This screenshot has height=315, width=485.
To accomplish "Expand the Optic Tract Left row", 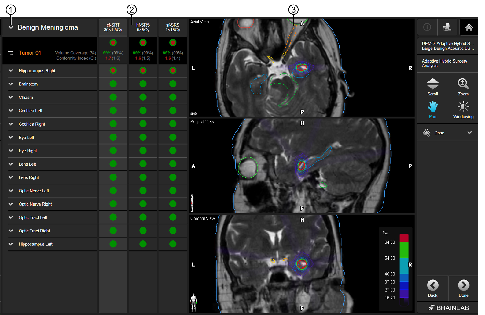I will coord(11,217).
